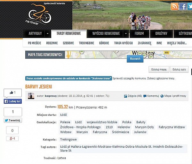Open the Forum tab

point(139,34)
